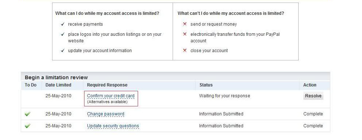This screenshot has width=362, height=140.
Task: Open the Change password link
Action: pos(106,114)
